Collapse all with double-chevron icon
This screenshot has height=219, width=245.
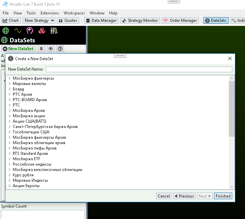tap(41, 49)
